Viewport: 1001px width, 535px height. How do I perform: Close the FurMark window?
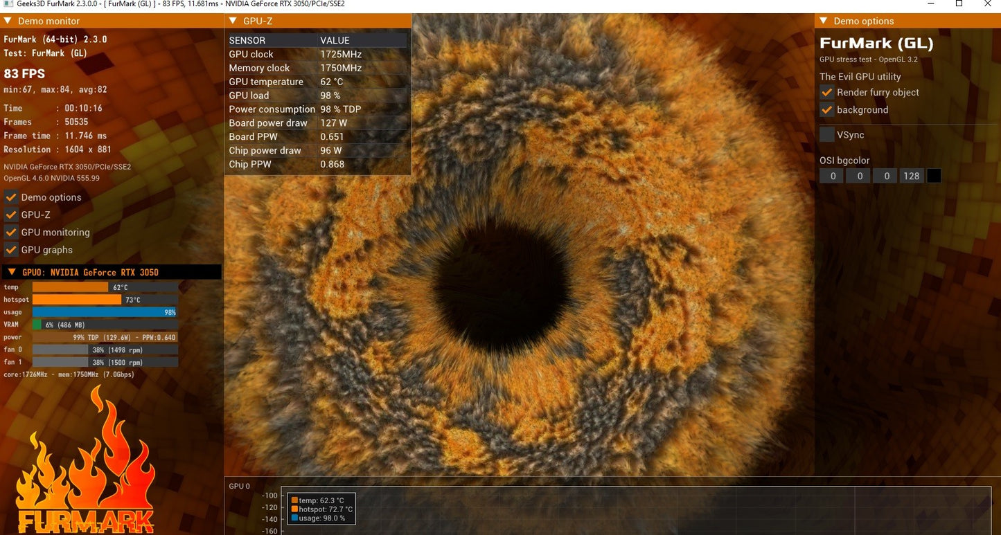(x=989, y=4)
